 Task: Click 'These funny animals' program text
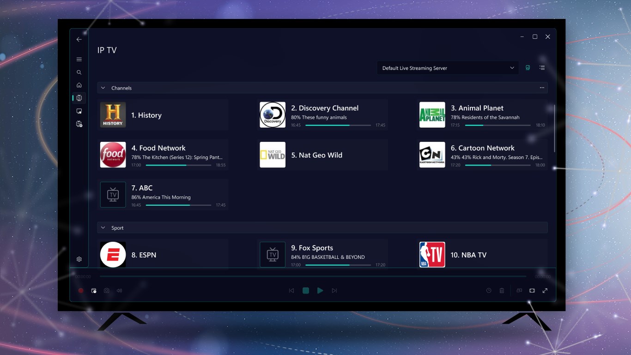(x=324, y=117)
